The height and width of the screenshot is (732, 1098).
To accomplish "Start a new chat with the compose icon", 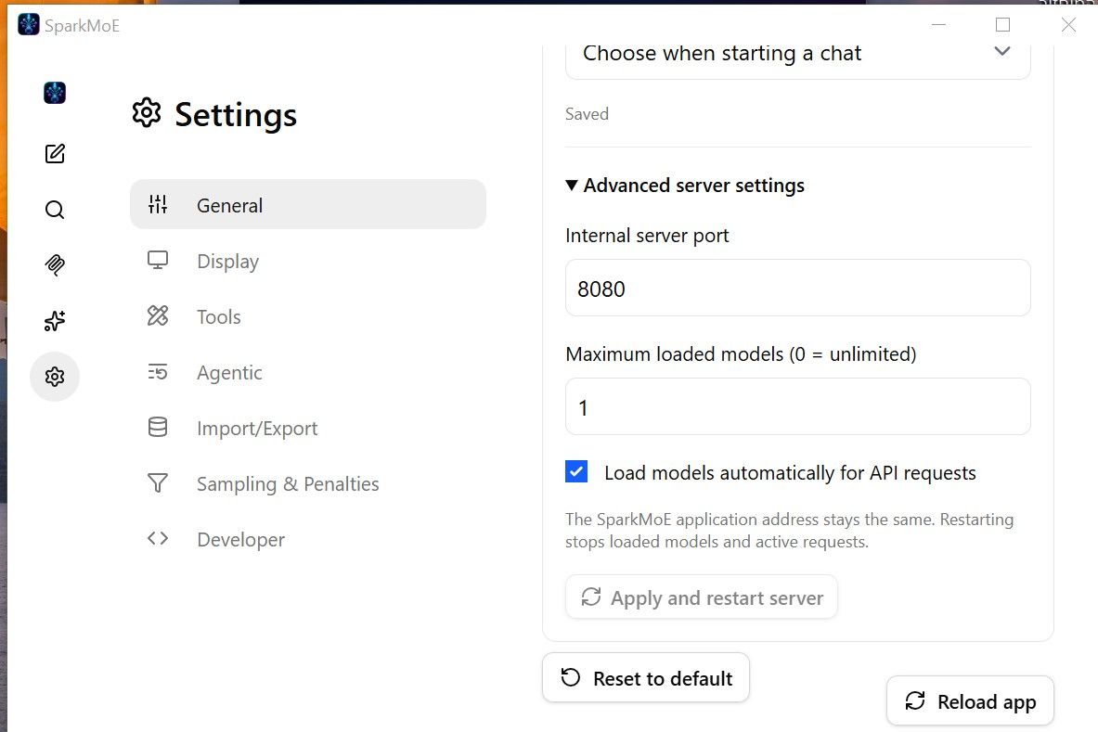I will 55,153.
